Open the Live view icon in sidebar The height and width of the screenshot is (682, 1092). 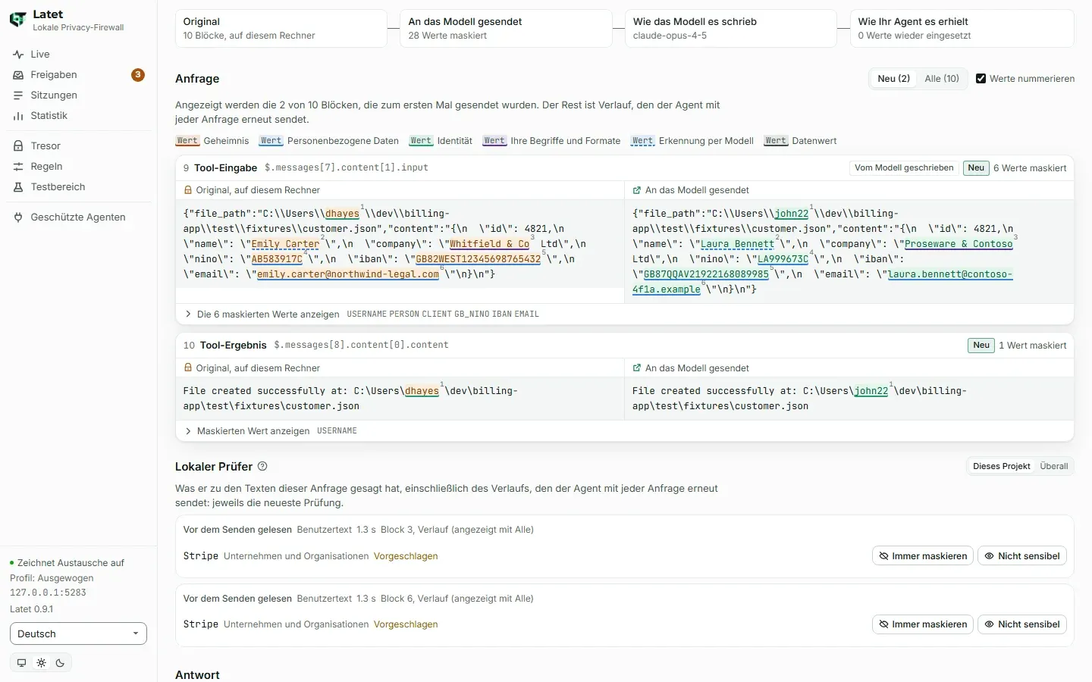coord(18,55)
